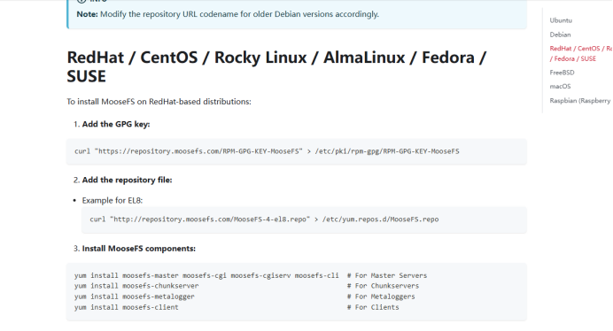Click the '# For Master Servers' comment
This screenshot has height=331, width=613.
[x=386, y=275]
